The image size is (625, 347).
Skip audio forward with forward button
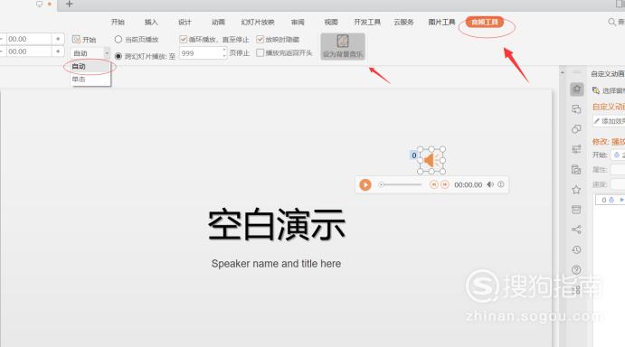(445, 184)
